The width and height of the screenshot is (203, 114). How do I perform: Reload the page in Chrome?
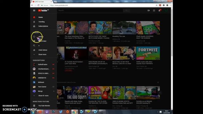(38, 5)
